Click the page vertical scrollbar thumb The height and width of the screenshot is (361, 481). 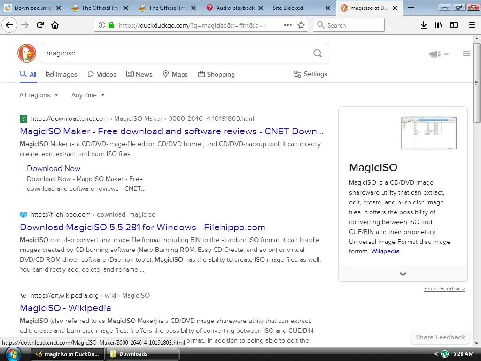477,83
